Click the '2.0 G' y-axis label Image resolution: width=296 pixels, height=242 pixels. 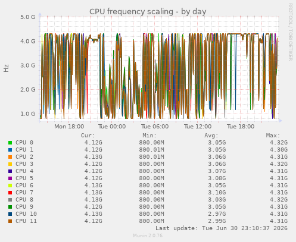pyautogui.click(x=28, y=90)
